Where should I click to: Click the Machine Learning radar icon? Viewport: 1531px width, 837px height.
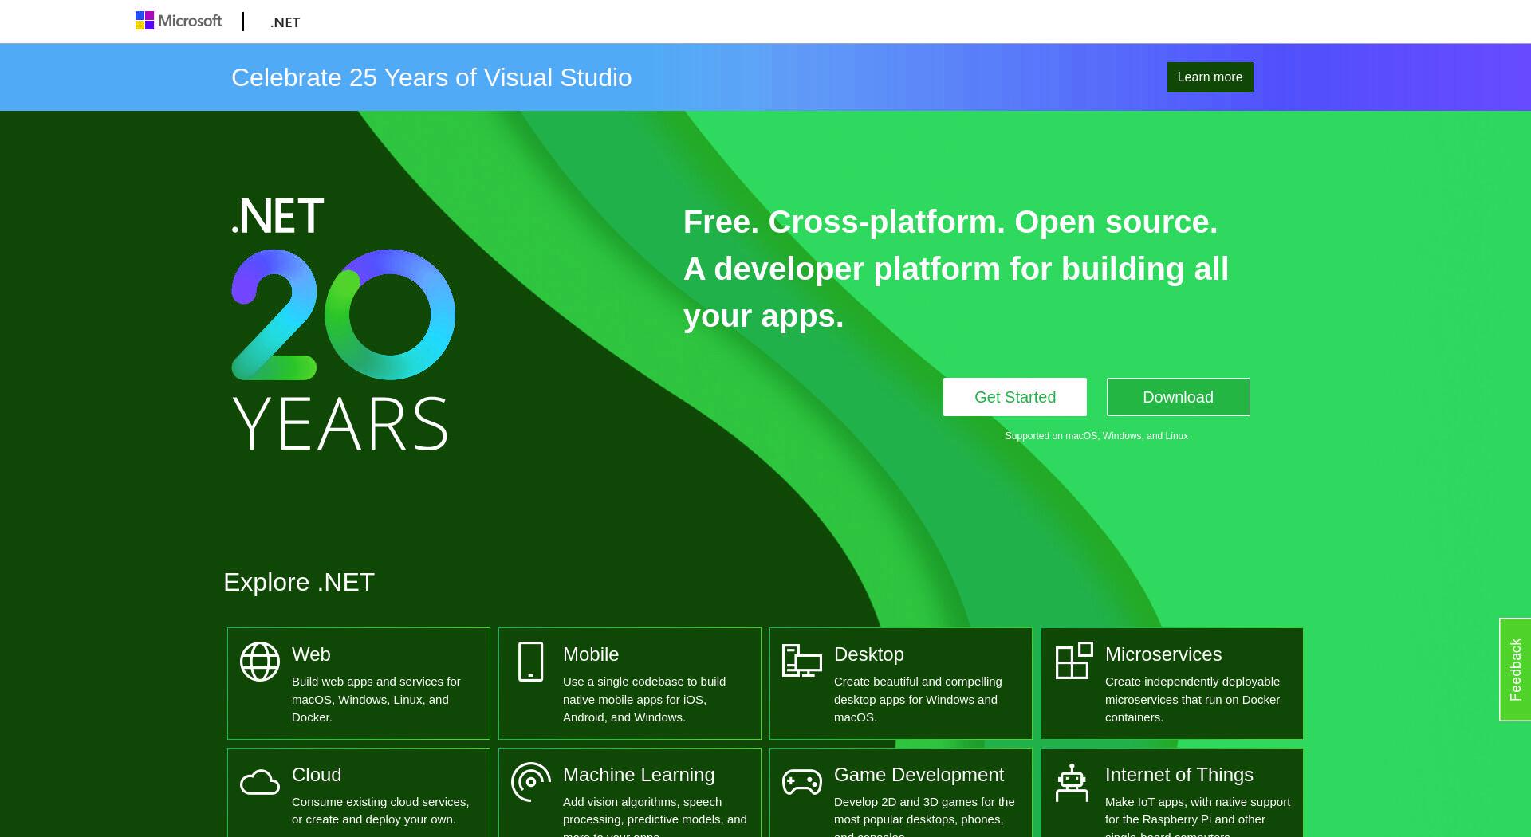click(531, 782)
